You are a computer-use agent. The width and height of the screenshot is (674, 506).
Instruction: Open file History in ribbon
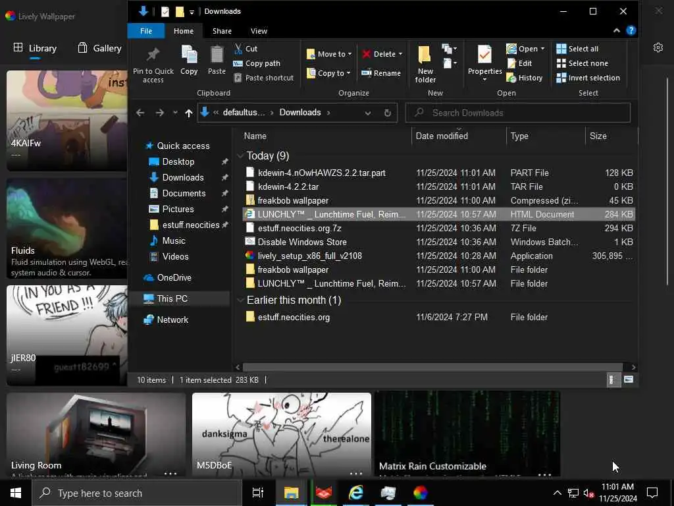(525, 78)
